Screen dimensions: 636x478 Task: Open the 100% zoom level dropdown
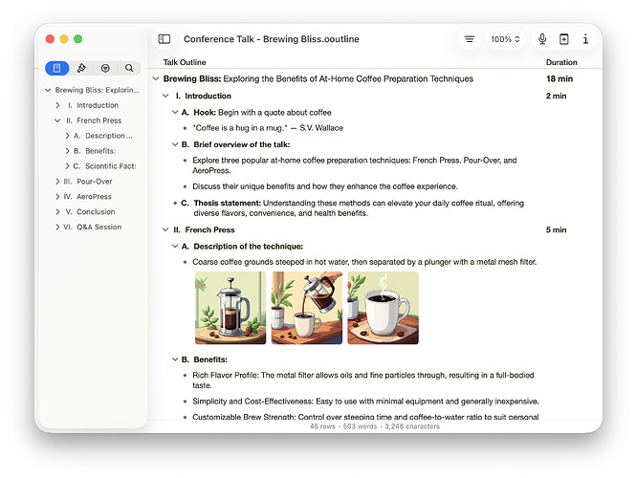click(x=505, y=39)
